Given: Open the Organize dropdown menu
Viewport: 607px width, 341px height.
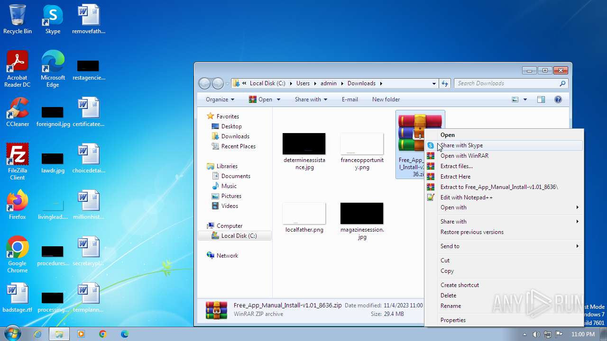Looking at the screenshot, I should (x=220, y=99).
